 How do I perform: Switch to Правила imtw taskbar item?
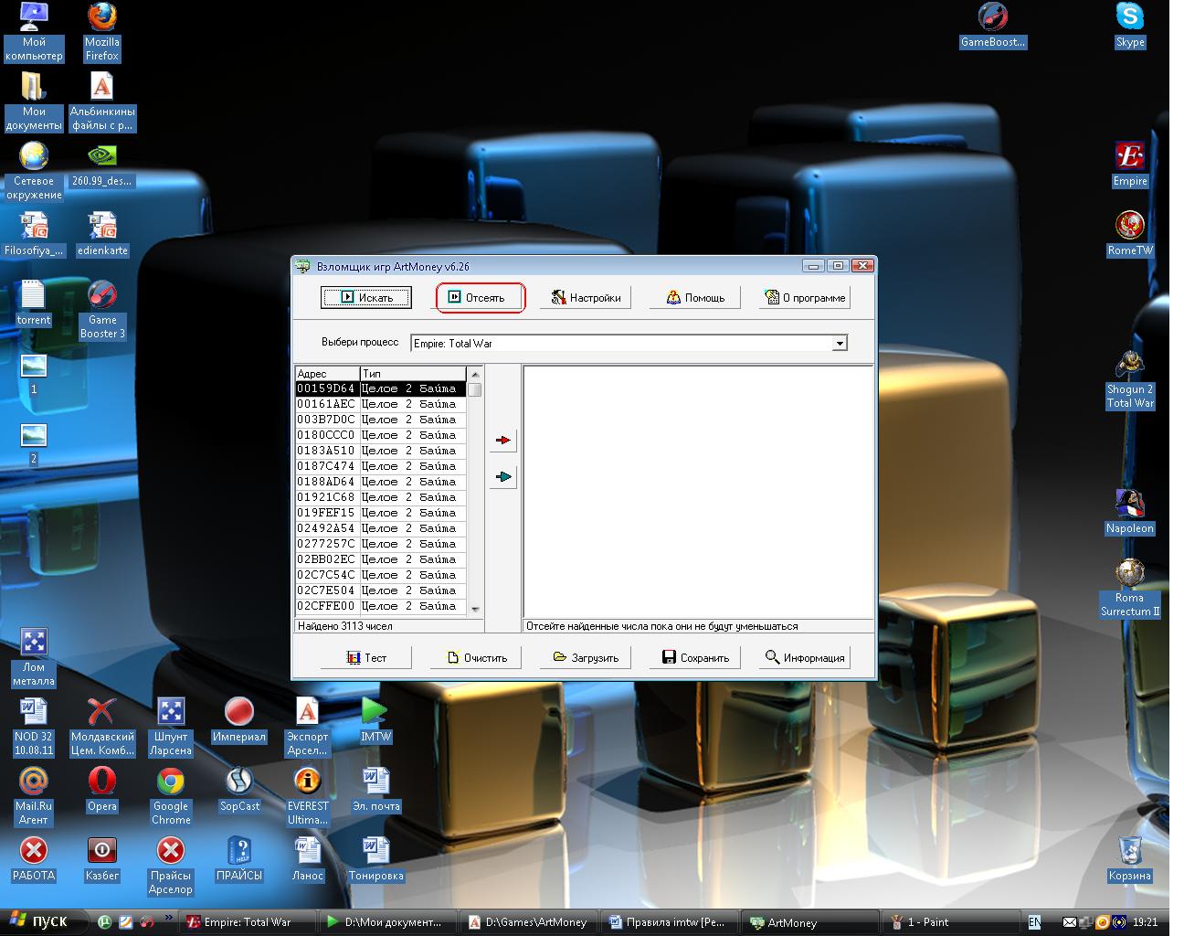click(x=671, y=922)
